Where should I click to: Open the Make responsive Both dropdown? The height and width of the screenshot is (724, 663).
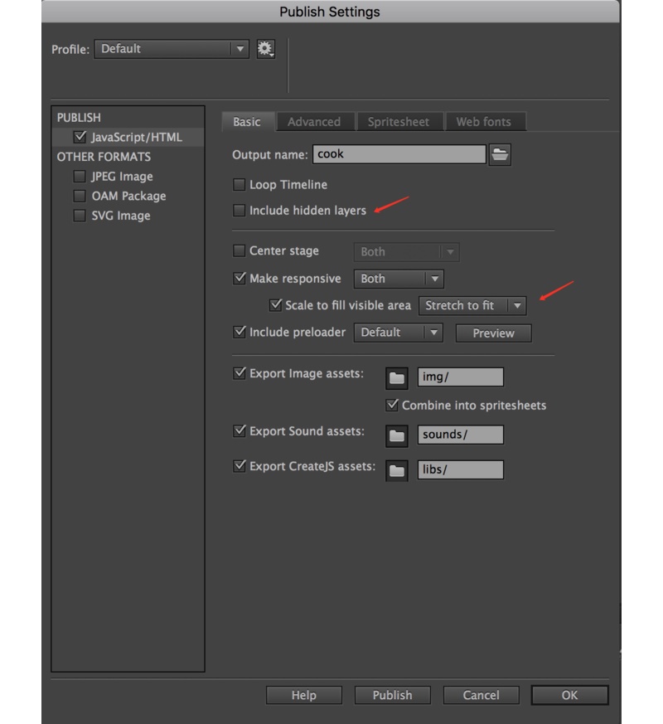click(398, 279)
